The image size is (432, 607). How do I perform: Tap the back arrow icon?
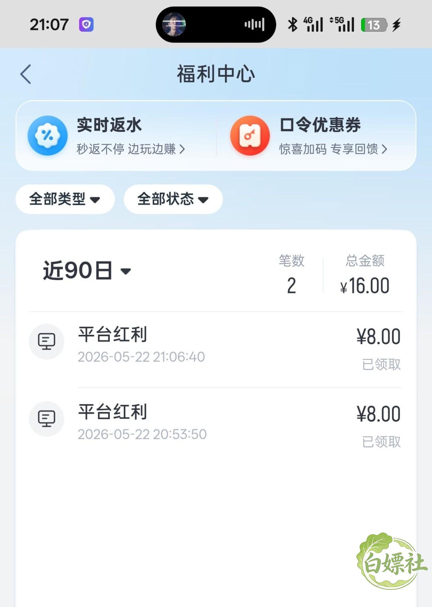click(x=26, y=74)
